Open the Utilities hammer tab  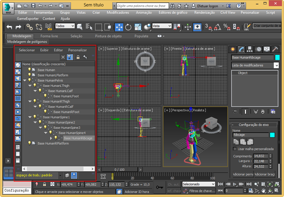(x=275, y=49)
